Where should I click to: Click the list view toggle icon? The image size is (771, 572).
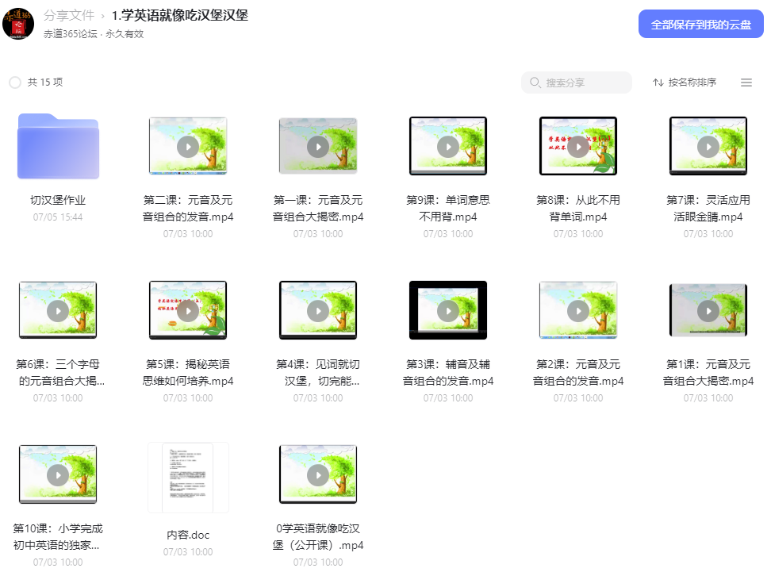tap(746, 83)
